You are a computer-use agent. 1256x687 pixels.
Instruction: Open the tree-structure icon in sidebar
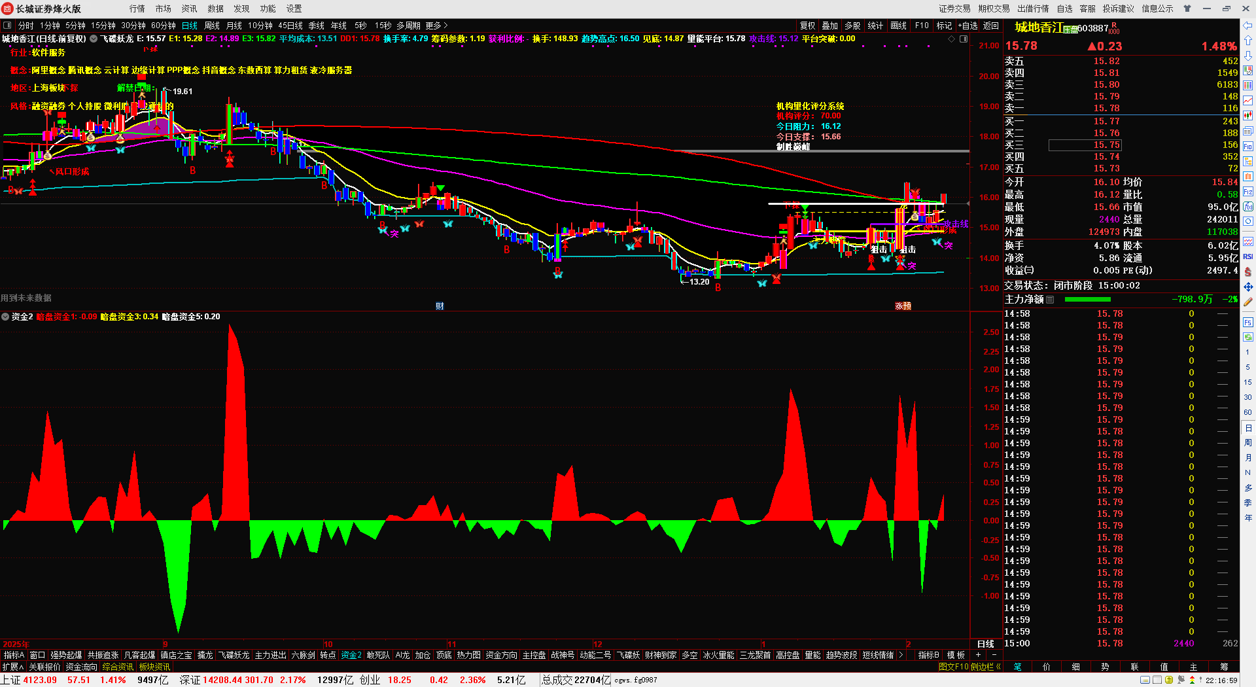pyautogui.click(x=1248, y=161)
